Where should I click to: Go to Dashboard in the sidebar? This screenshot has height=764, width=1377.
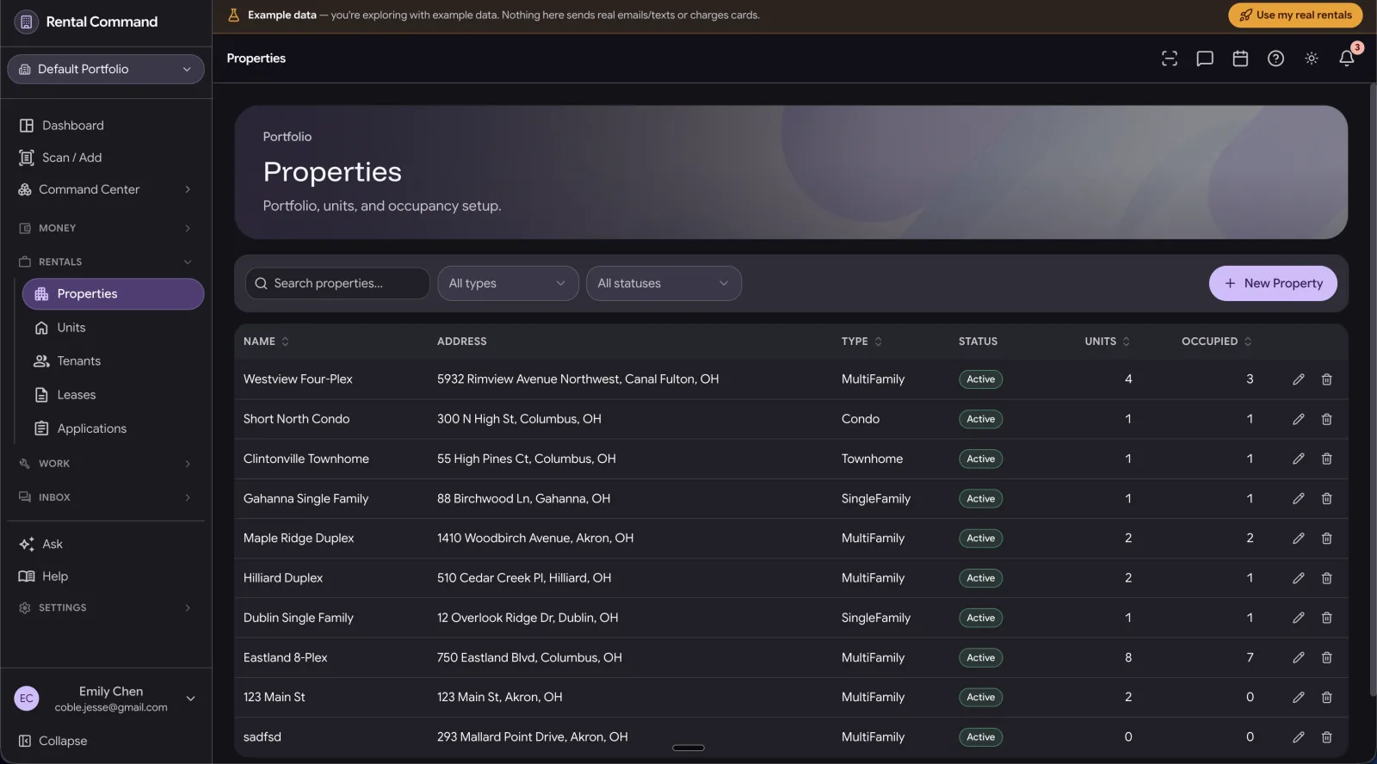click(x=106, y=126)
